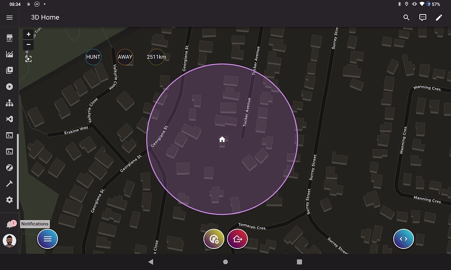Expand the sidebar with the hamburger menu
The image size is (451, 270).
(9, 18)
